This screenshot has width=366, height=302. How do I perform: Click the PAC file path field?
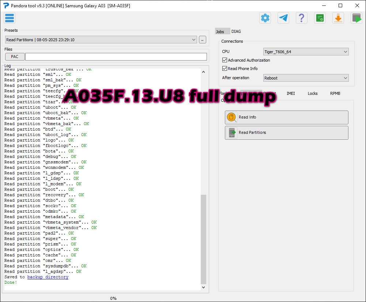click(x=116, y=57)
